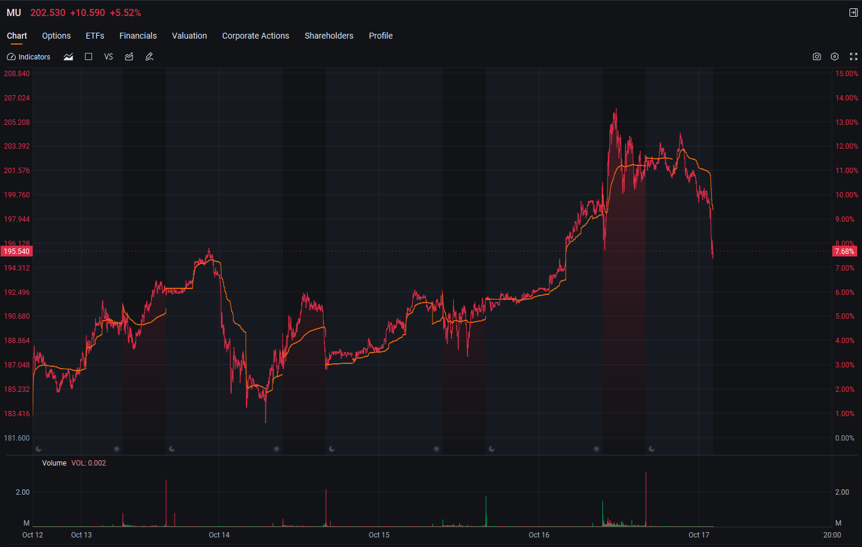Open the Indicators panel
Viewport: 862px width, 547px height.
coord(29,57)
